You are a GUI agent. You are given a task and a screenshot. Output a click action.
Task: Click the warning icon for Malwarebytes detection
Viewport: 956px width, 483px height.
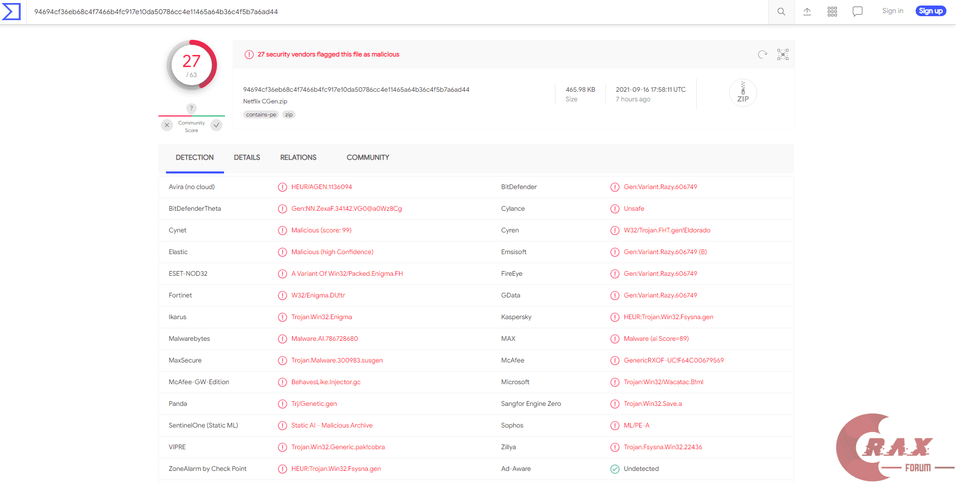click(x=283, y=339)
